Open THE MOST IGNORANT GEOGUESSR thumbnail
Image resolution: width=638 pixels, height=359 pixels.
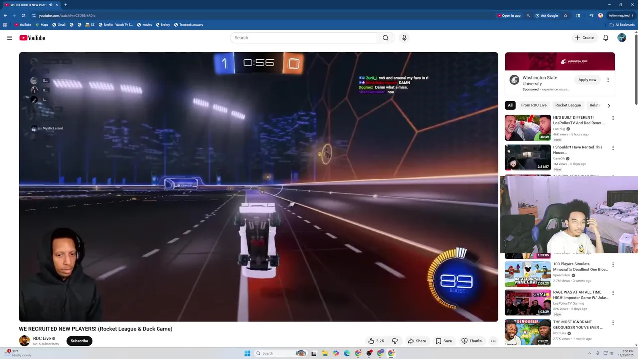coord(528,332)
